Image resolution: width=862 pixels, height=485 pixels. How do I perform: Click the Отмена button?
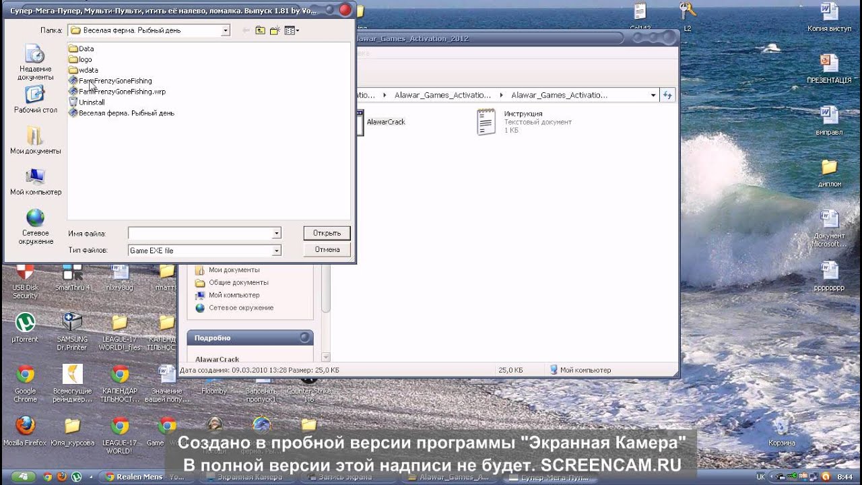coord(327,249)
